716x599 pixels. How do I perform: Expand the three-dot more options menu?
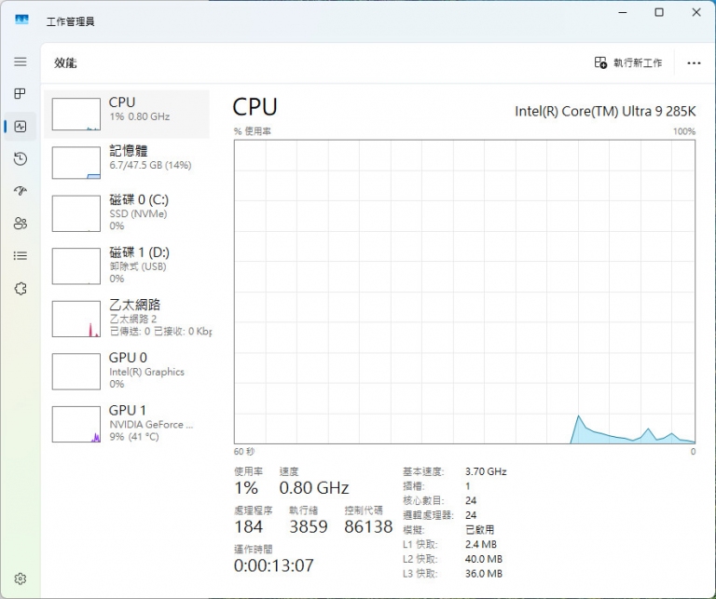(694, 63)
